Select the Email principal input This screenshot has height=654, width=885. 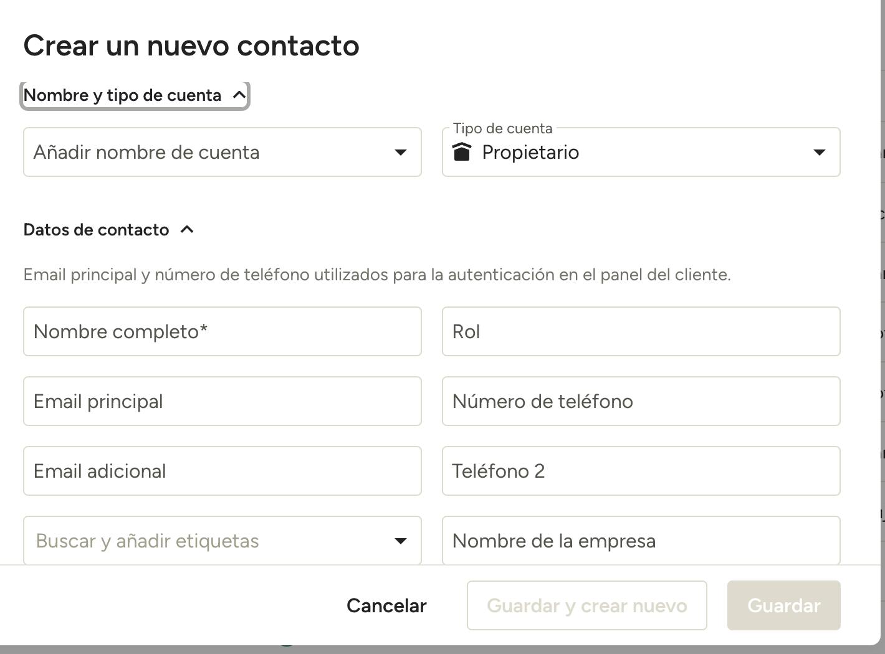(x=222, y=401)
